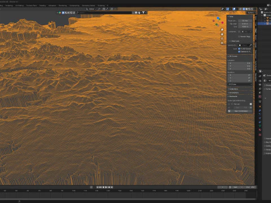Open the Texture Paint workspace tab
This screenshot has width=271, height=203.
pyautogui.click(x=32, y=6)
